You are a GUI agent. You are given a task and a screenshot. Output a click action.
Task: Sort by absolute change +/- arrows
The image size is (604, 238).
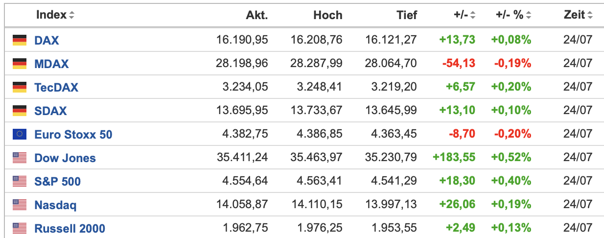473,15
